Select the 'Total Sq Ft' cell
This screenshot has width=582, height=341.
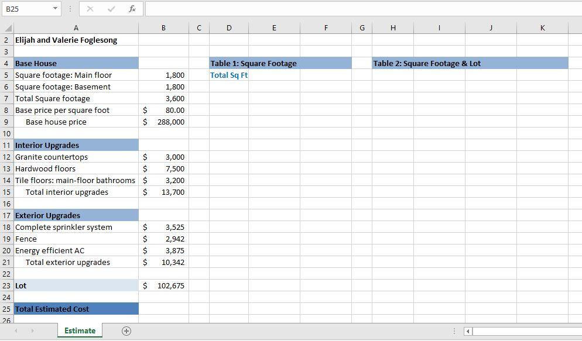[229, 75]
